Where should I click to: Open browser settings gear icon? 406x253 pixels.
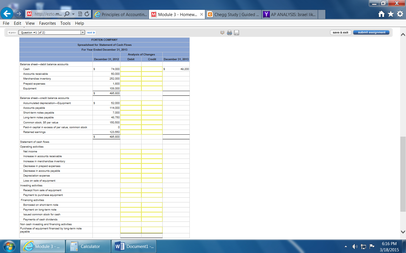coord(400,14)
